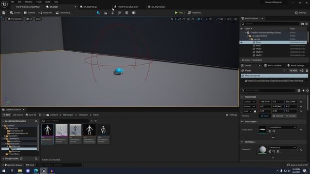
Task: Switch to the World Partition tab
Action: click(273, 66)
